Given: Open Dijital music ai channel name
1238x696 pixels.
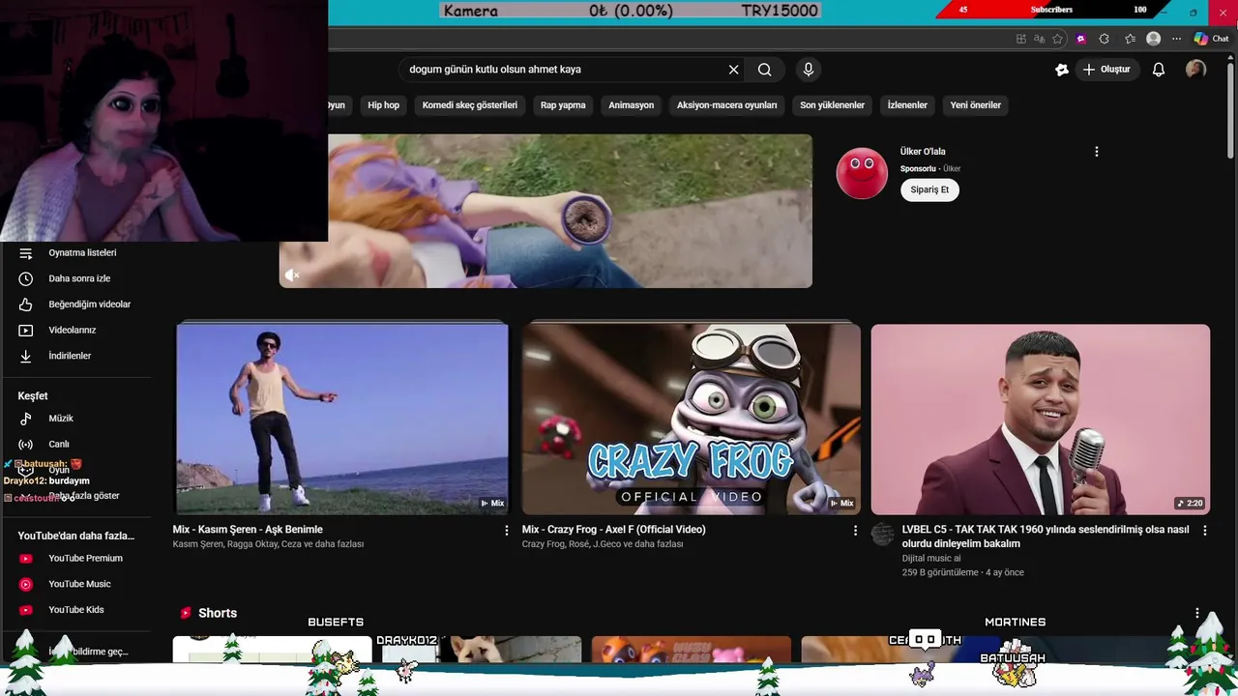Looking at the screenshot, I should click(x=930, y=558).
